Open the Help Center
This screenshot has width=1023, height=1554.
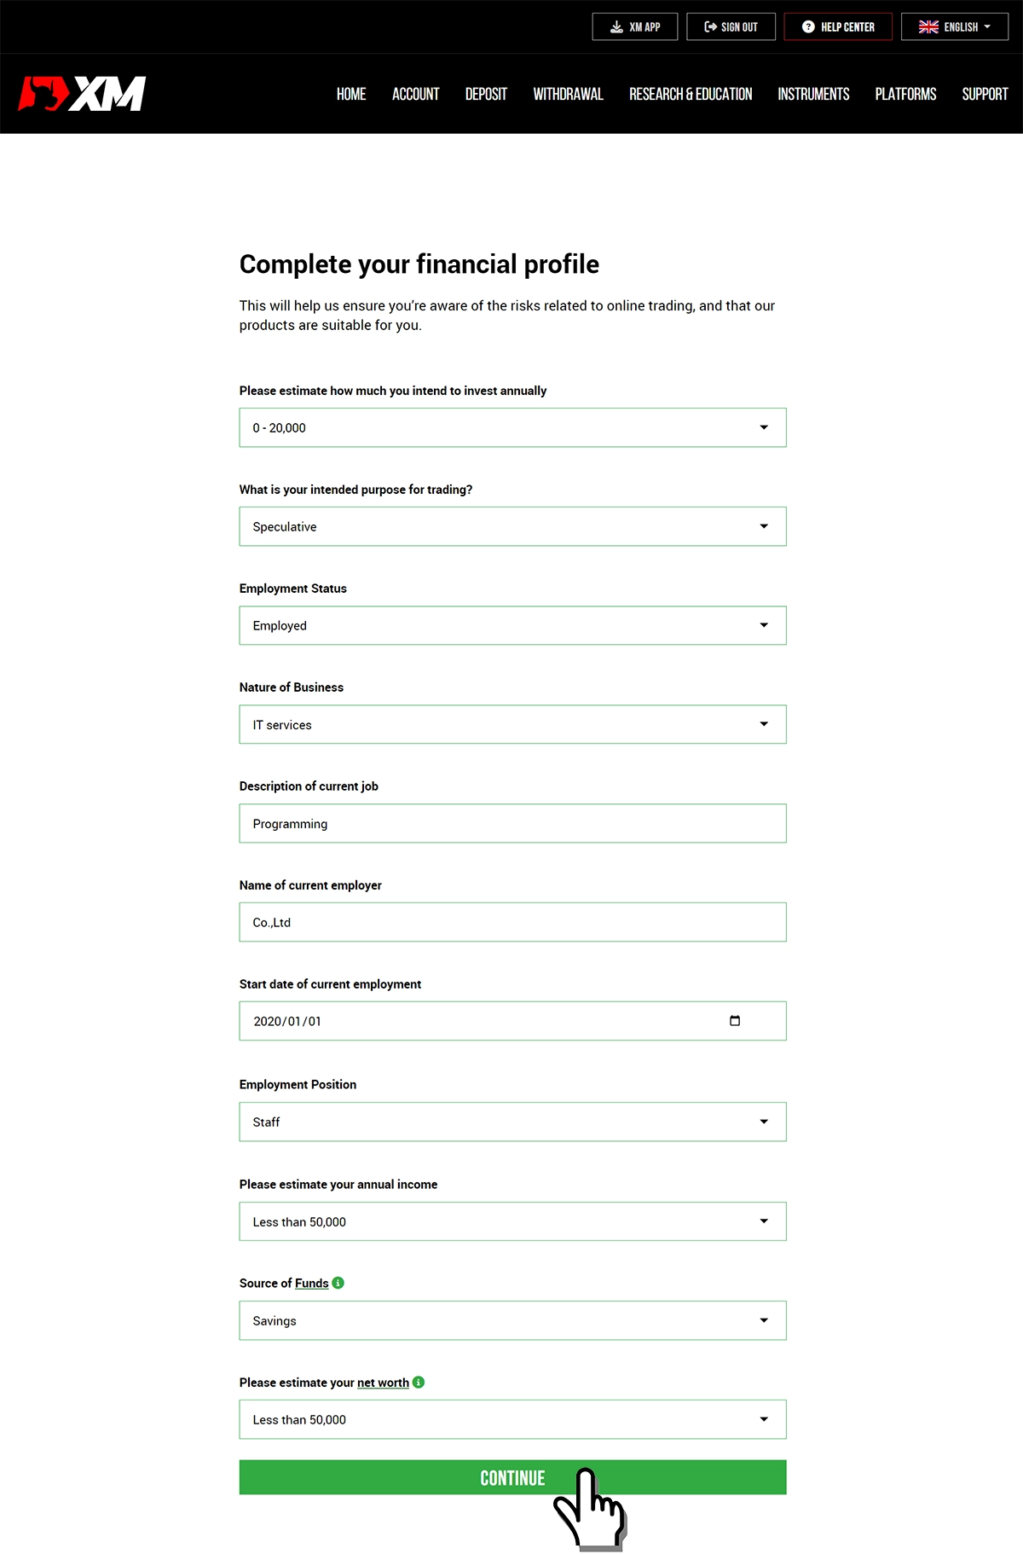[838, 26]
